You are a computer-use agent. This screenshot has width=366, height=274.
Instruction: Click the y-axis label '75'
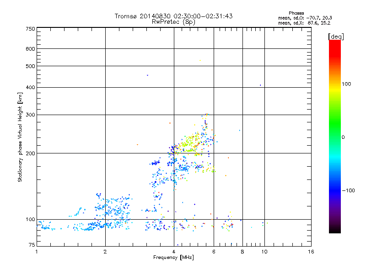[32, 245]
